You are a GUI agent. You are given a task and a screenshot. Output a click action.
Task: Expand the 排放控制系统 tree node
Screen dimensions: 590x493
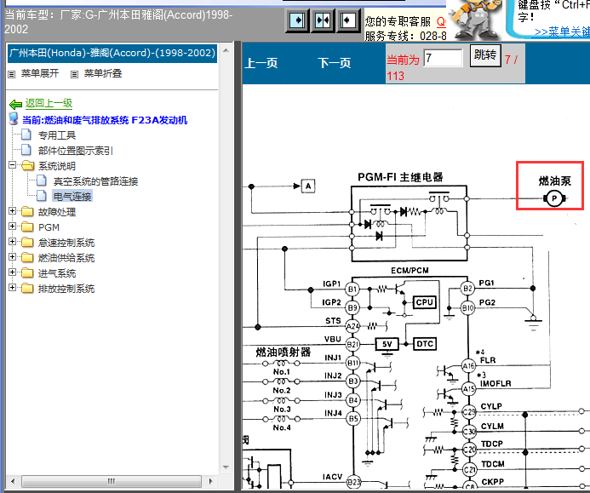pos(13,288)
